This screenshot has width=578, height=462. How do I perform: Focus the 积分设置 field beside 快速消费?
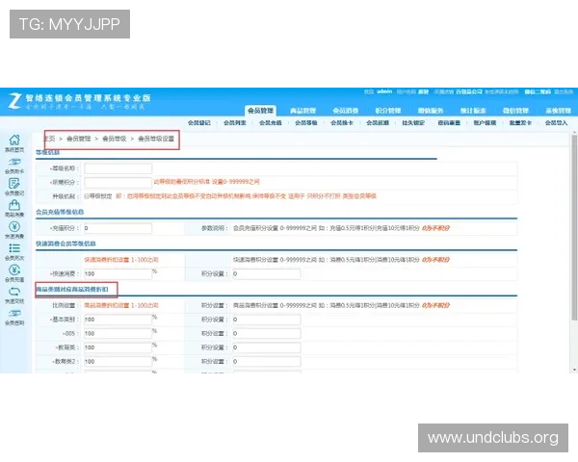click(267, 273)
